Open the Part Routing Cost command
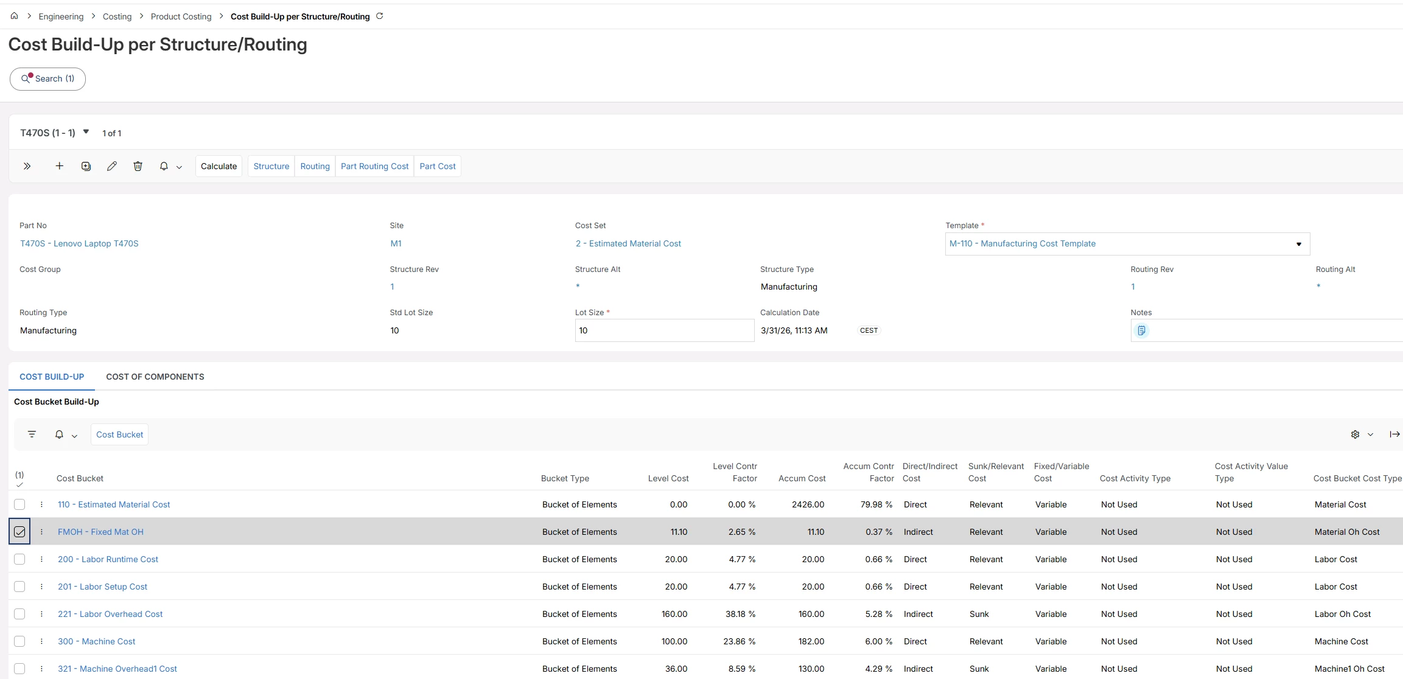The width and height of the screenshot is (1403, 679). [x=374, y=166]
